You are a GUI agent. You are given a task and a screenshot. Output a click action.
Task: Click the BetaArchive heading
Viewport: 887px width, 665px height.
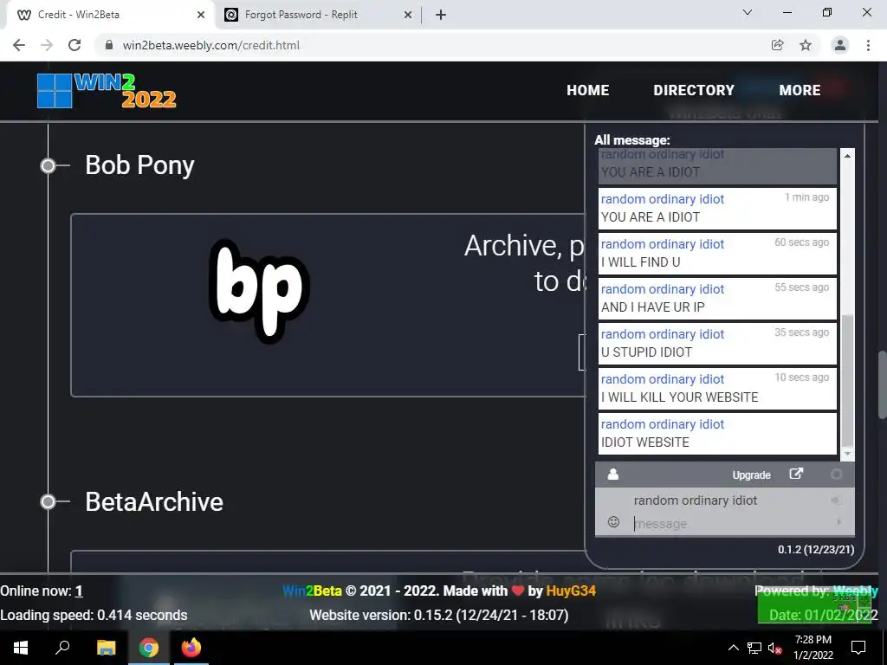154,501
